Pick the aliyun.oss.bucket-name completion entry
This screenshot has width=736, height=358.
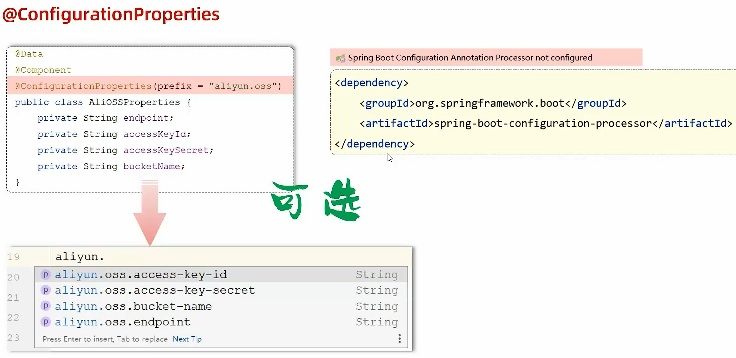coord(133,306)
